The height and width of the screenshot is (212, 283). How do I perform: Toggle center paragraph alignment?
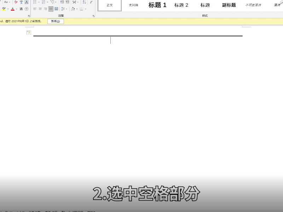[x=40, y=9]
